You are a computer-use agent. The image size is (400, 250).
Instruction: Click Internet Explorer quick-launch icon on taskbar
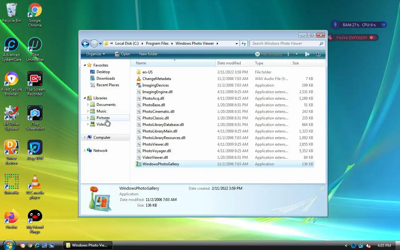pyautogui.click(x=37, y=245)
